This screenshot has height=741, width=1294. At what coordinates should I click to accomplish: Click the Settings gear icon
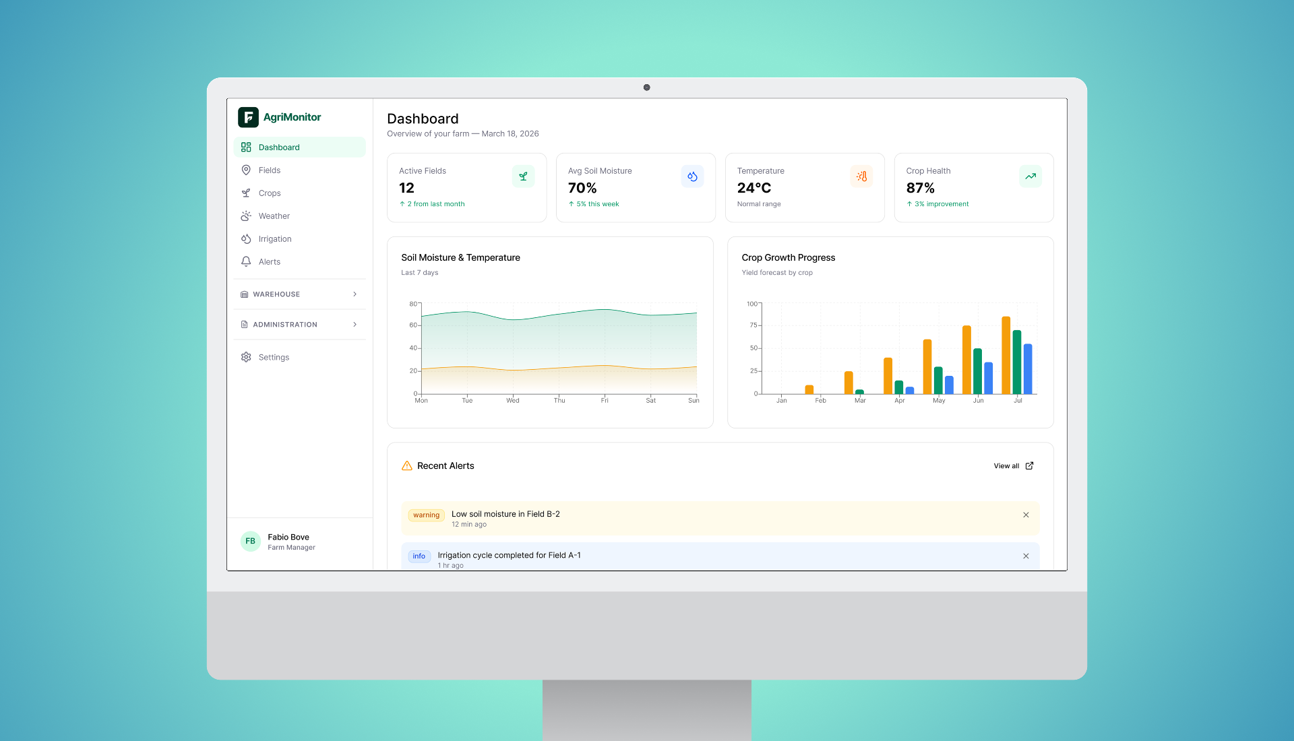pos(246,358)
